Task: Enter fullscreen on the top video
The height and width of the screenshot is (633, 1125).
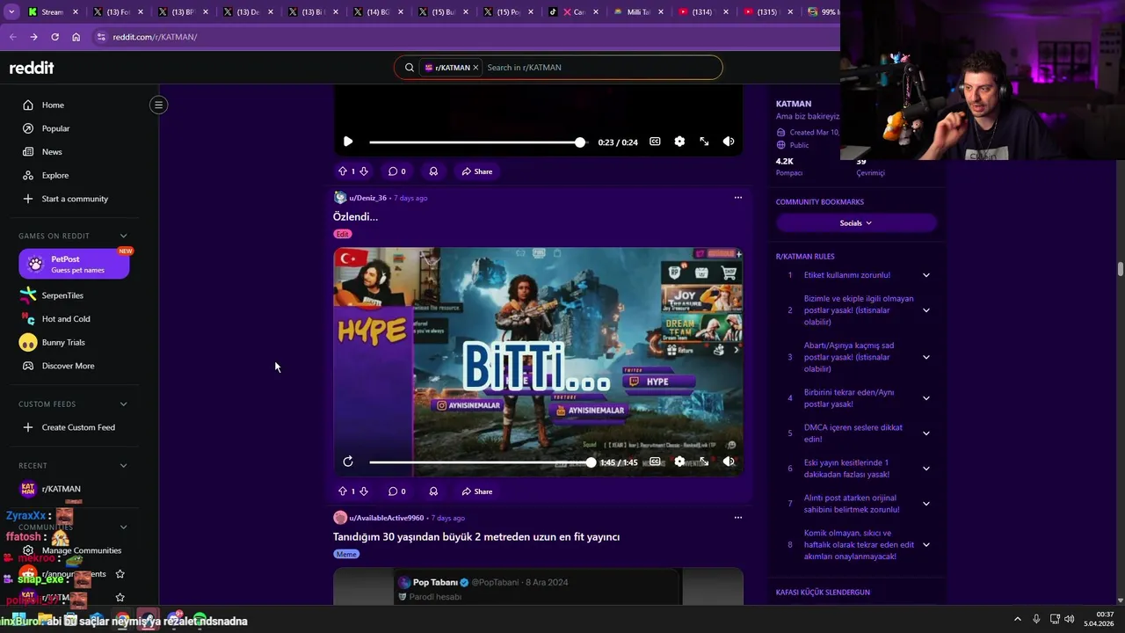Action: [x=704, y=142]
